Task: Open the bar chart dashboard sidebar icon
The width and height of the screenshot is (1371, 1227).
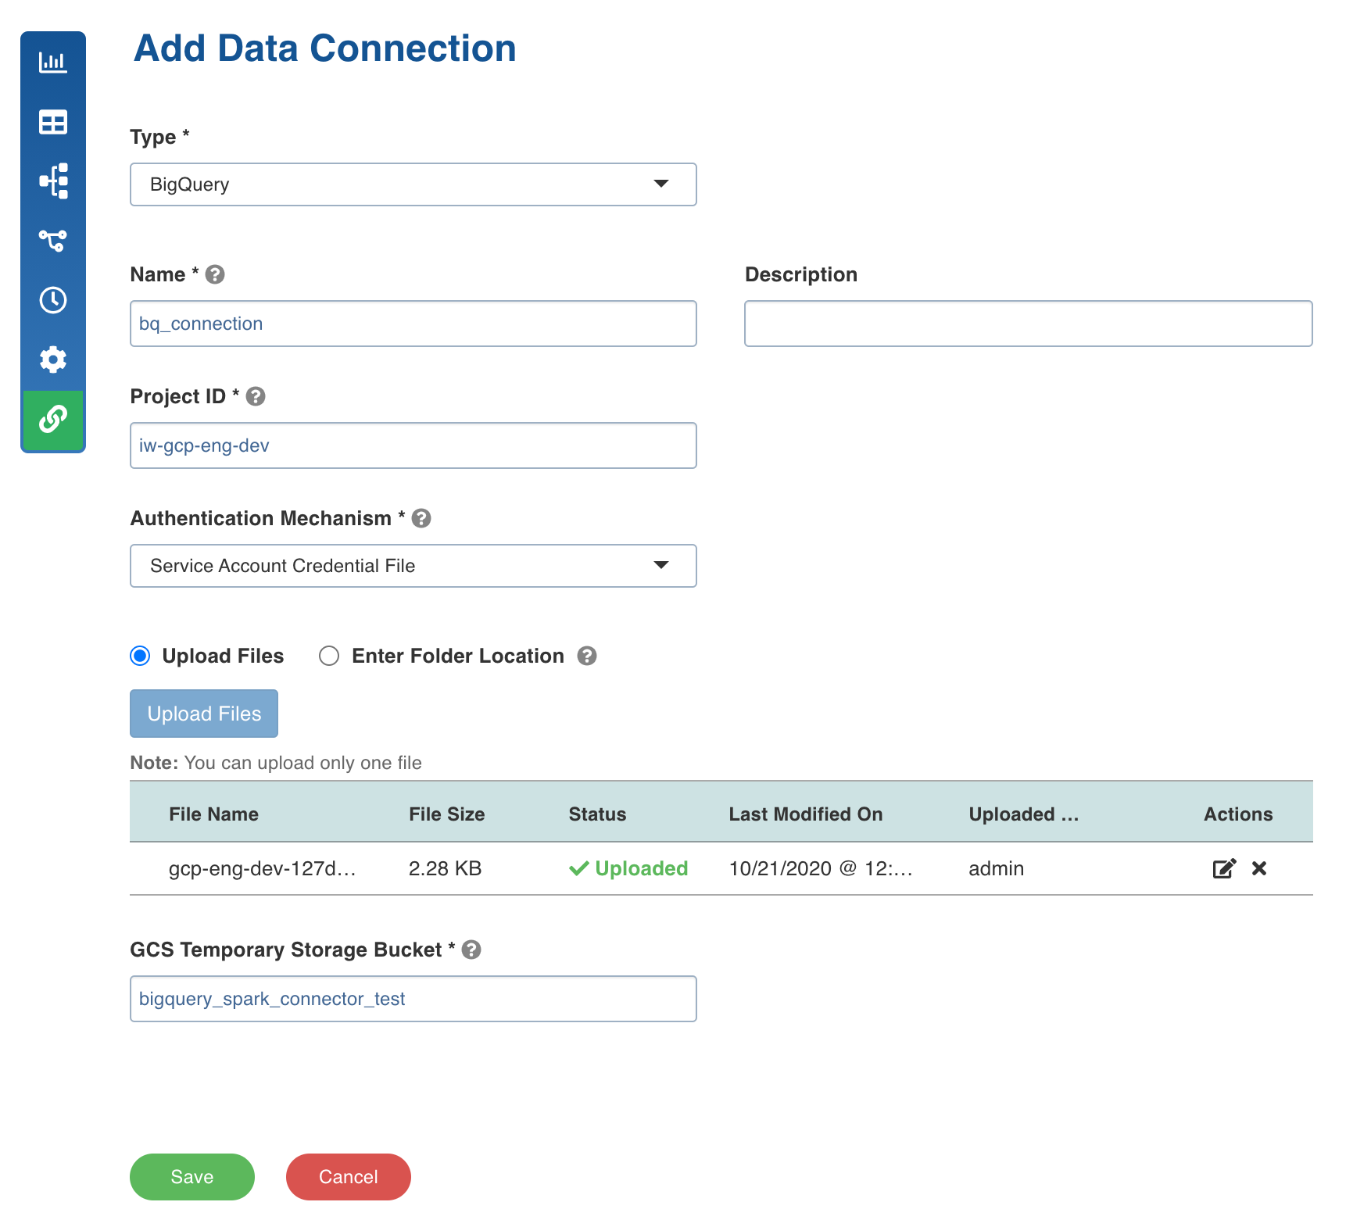Action: (53, 62)
